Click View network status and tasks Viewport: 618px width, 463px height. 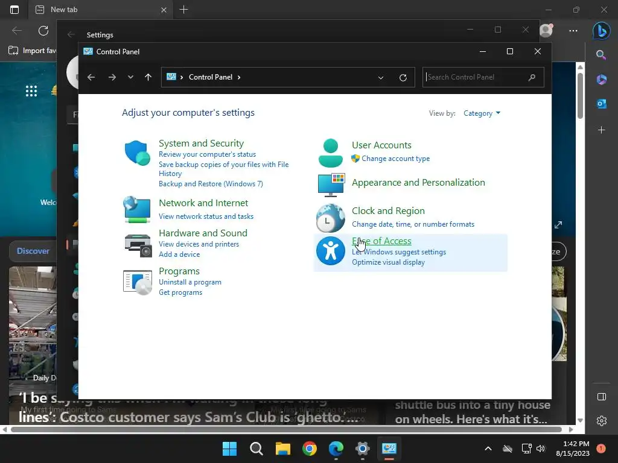pyautogui.click(x=206, y=216)
